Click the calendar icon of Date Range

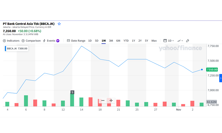coord(68,41)
